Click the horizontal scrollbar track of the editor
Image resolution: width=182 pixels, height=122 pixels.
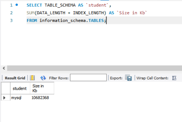pyautogui.click(x=94, y=68)
